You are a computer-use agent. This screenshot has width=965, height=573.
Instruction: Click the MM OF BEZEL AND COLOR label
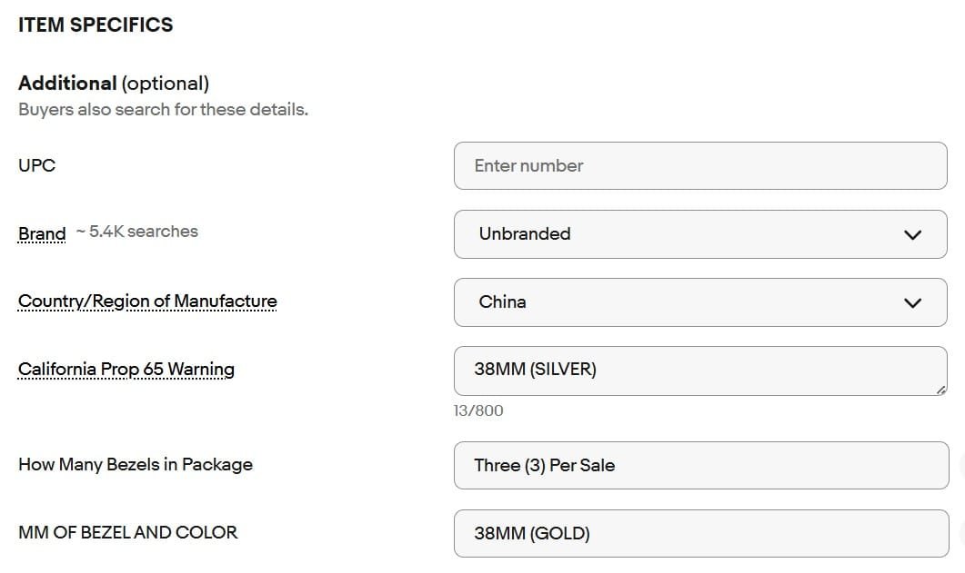click(127, 532)
